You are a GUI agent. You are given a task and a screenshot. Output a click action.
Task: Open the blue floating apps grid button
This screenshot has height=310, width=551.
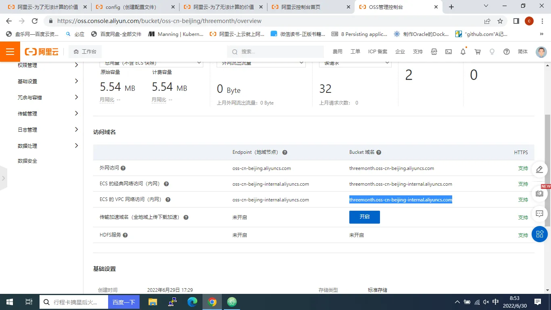tap(540, 234)
